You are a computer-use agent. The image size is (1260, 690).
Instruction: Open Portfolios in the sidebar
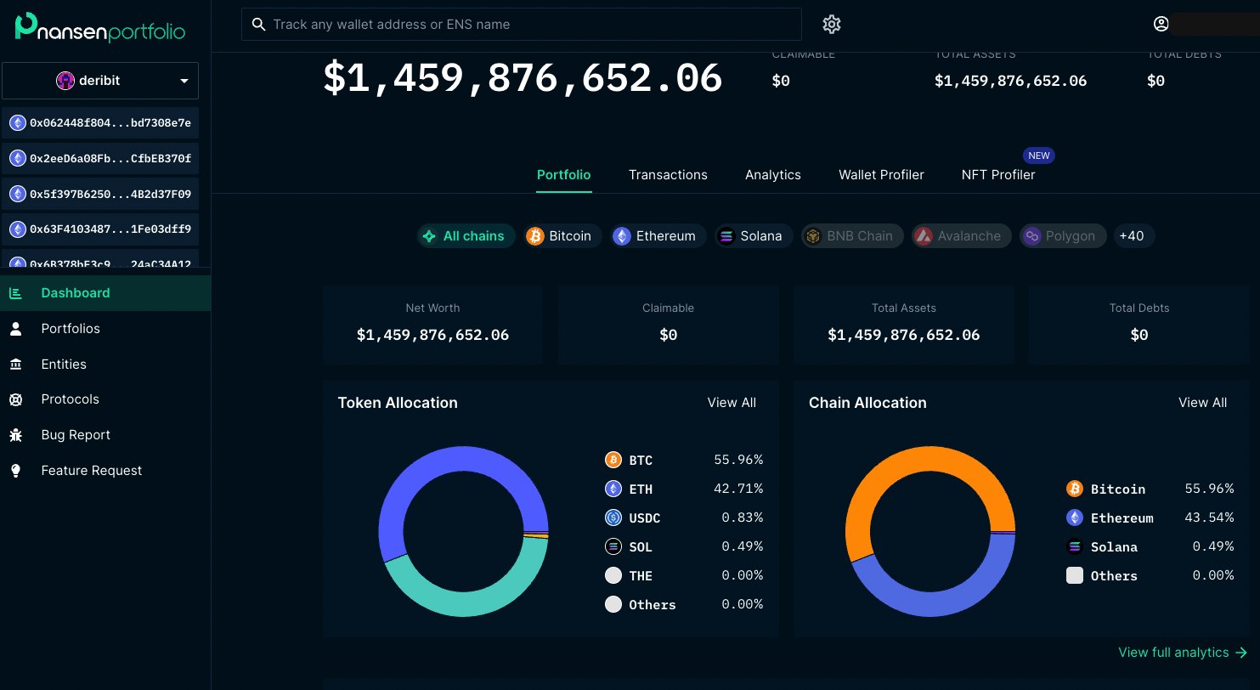click(105, 329)
